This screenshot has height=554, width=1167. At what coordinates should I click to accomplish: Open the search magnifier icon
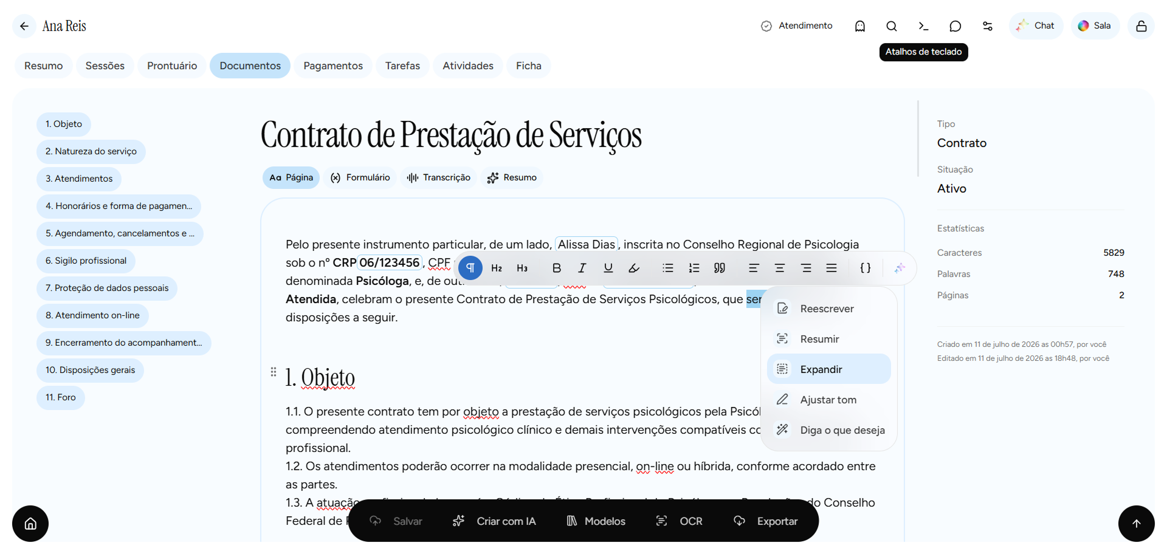pos(892,26)
